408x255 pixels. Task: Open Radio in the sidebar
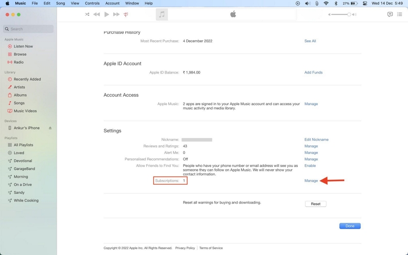coord(18,62)
